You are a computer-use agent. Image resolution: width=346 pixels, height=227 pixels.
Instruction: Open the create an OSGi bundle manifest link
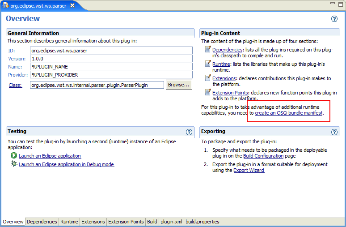[x=289, y=113]
